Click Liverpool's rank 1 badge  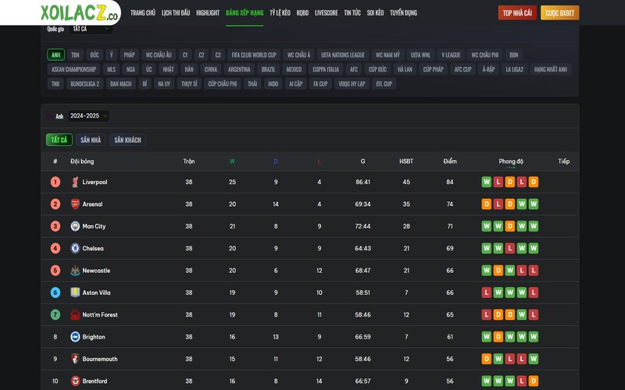point(55,183)
